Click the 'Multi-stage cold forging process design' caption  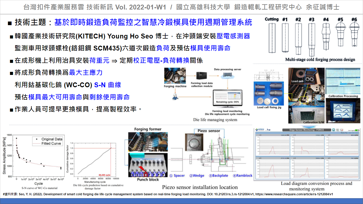[320, 60]
